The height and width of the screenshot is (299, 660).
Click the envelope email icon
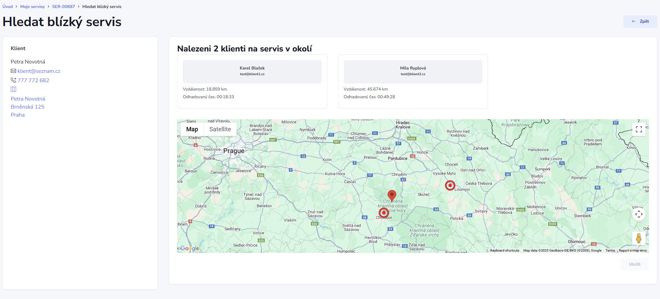[13, 71]
